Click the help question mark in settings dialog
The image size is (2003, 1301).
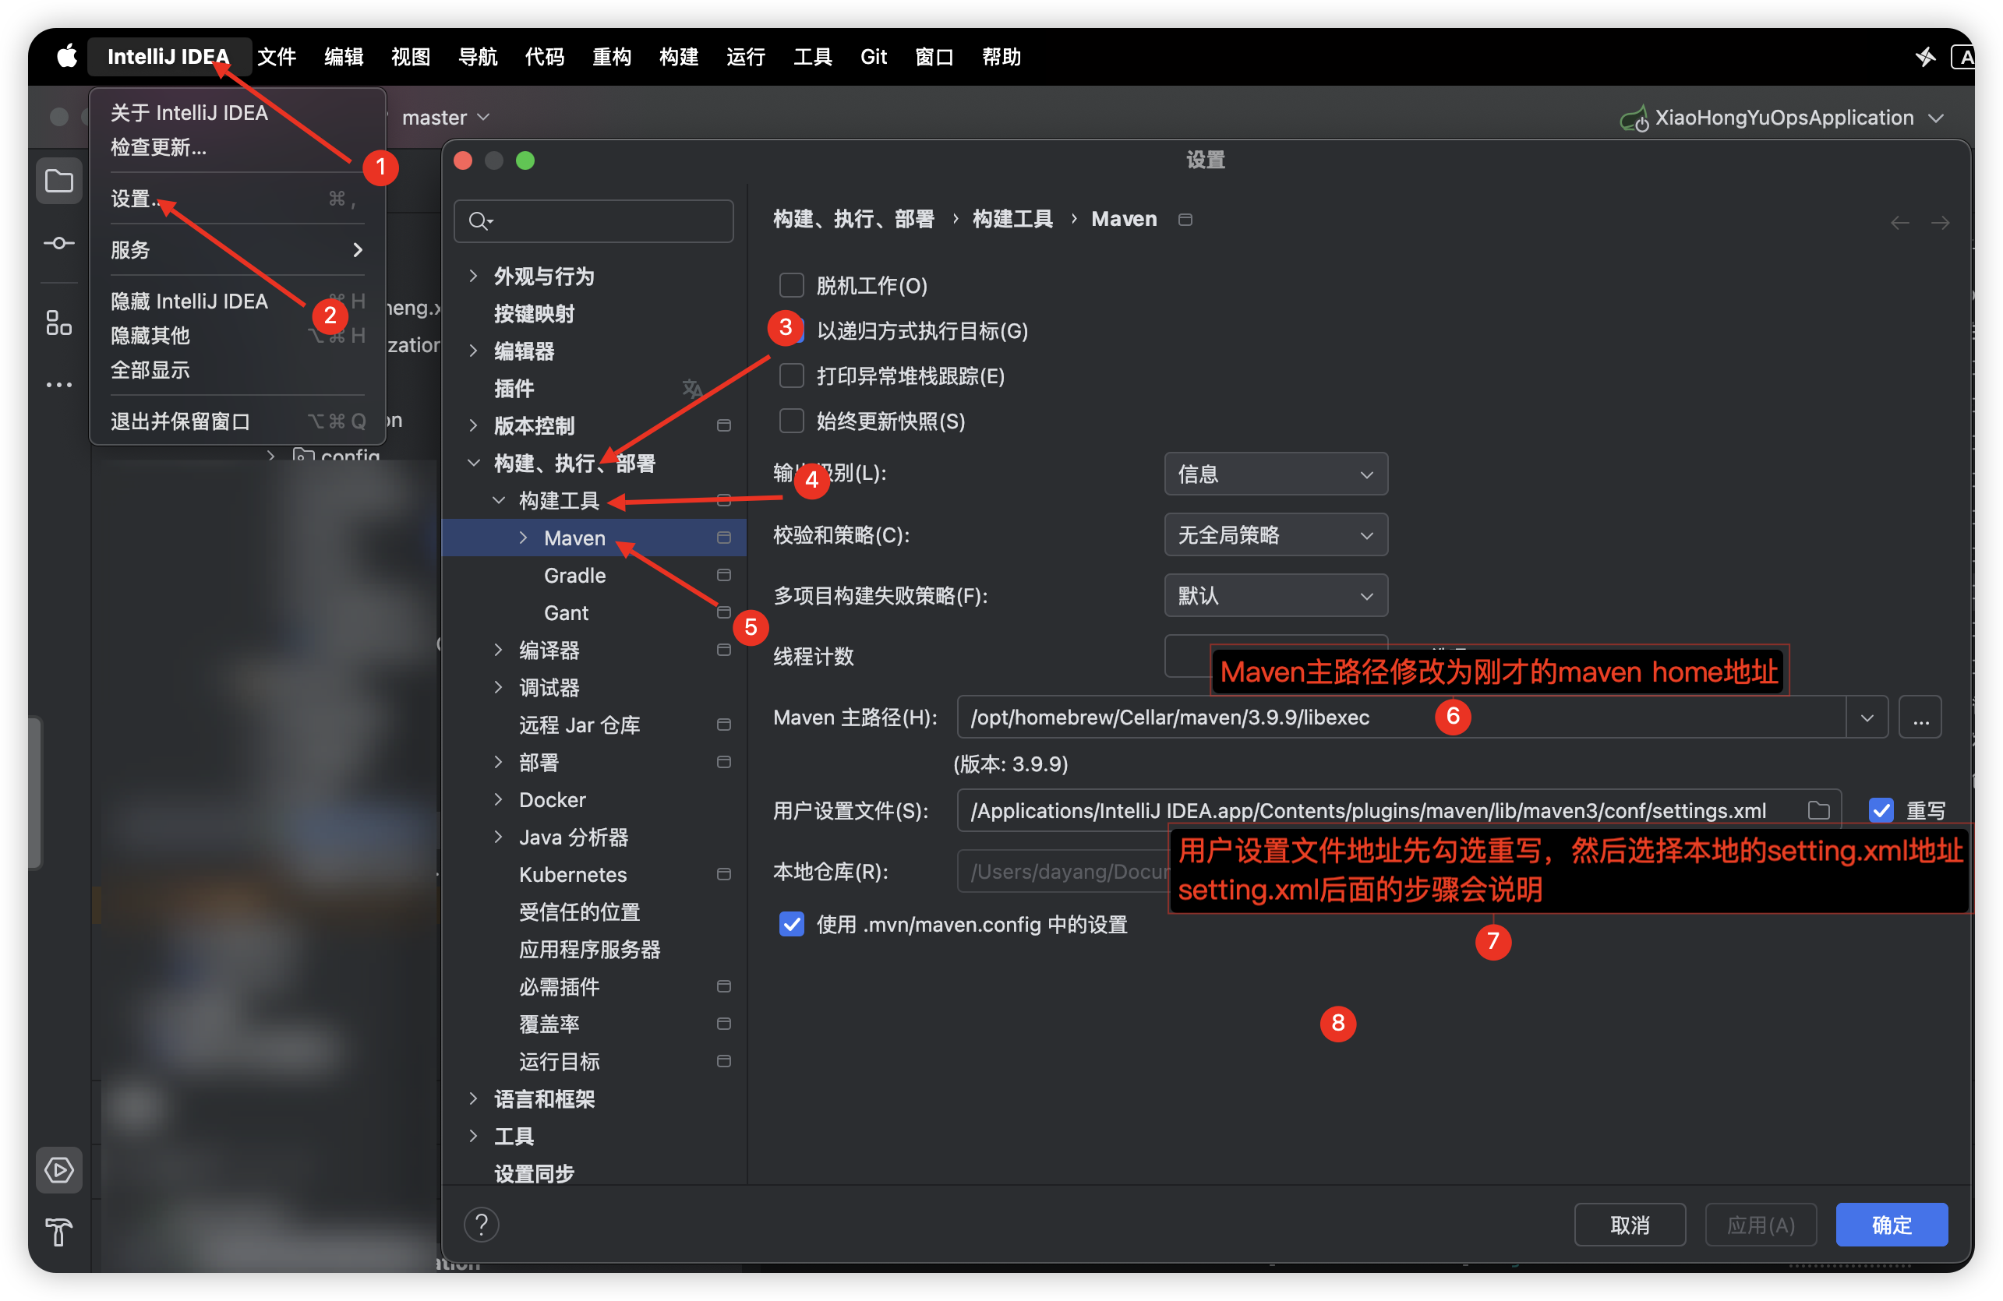click(x=482, y=1225)
